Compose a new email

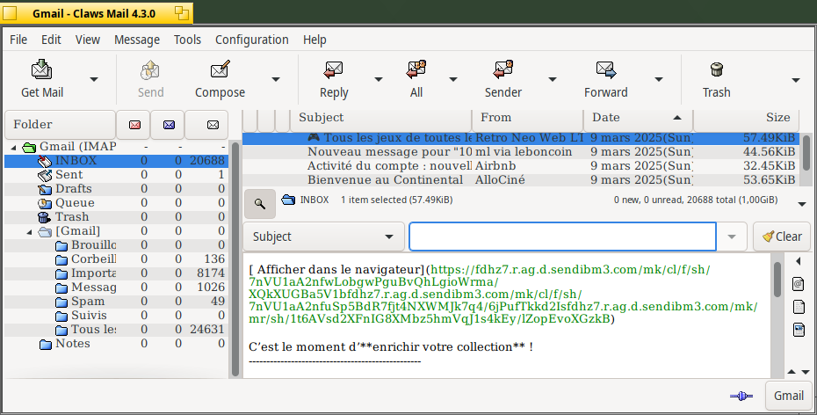[x=220, y=79]
